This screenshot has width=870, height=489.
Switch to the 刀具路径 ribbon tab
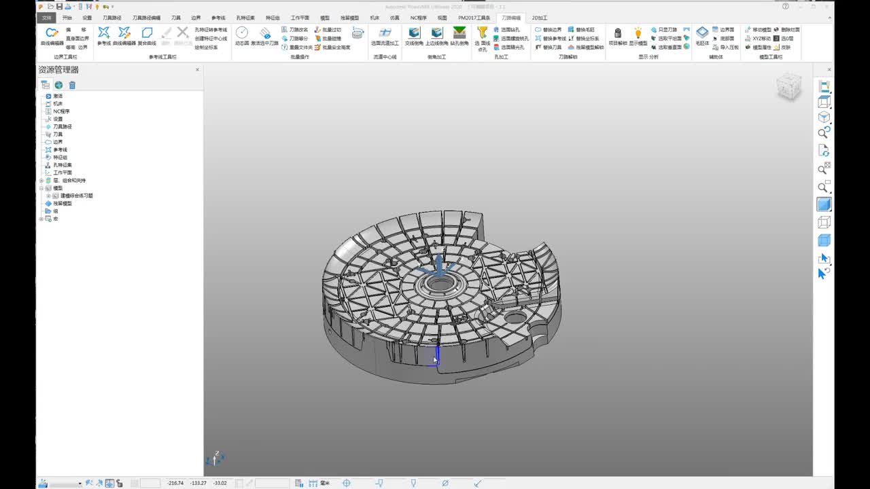(112, 18)
